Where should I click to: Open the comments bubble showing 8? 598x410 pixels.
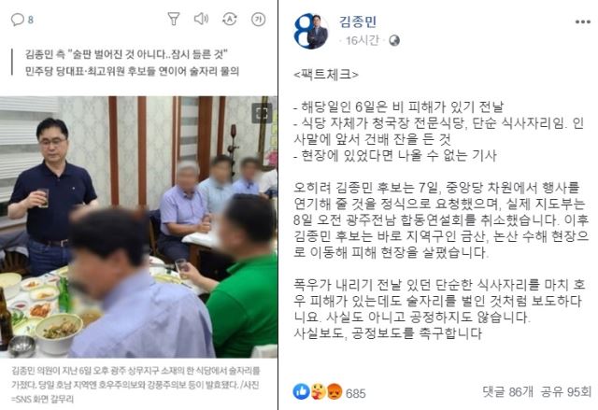tap(22, 20)
